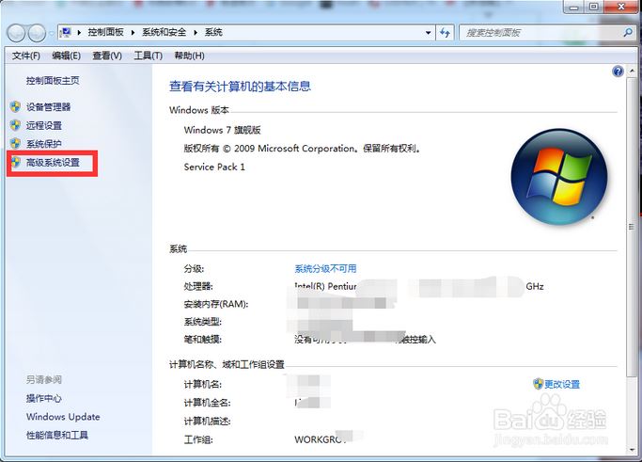Screen dimensions: 642x462
Task: Open 远程设置 link
Action: pos(44,125)
